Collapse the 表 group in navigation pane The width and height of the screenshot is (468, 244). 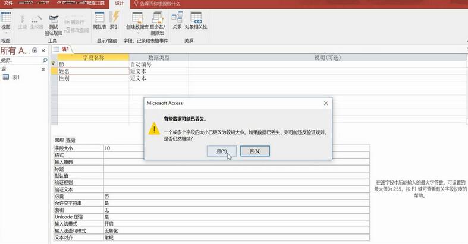[x=43, y=69]
